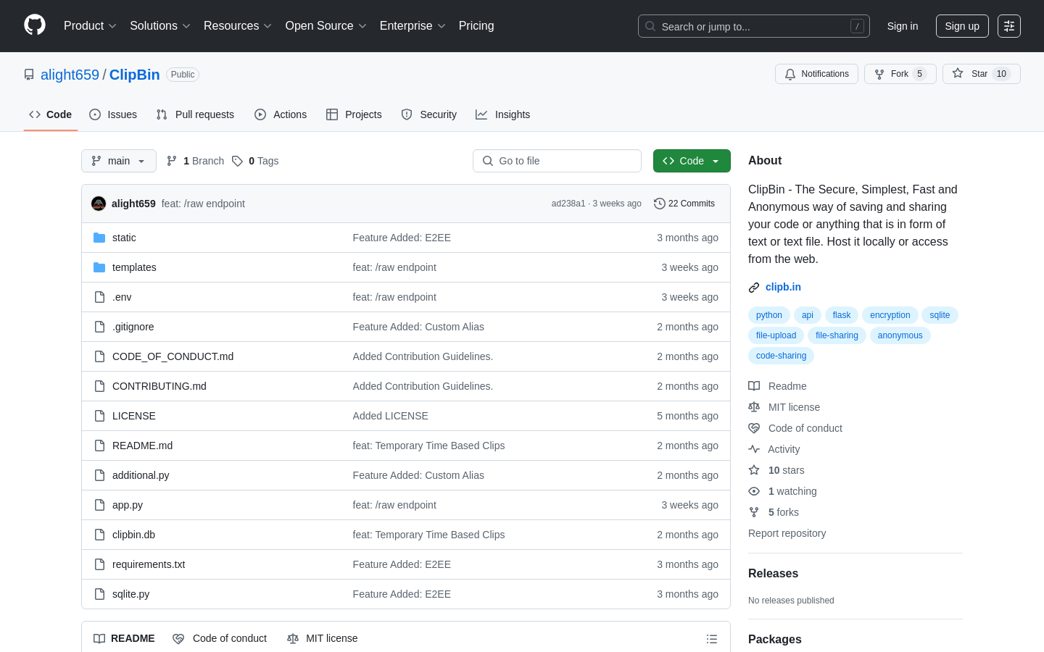The width and height of the screenshot is (1044, 652).
Task: Click the heart icon beside Code of conduct
Action: pyautogui.click(x=754, y=428)
